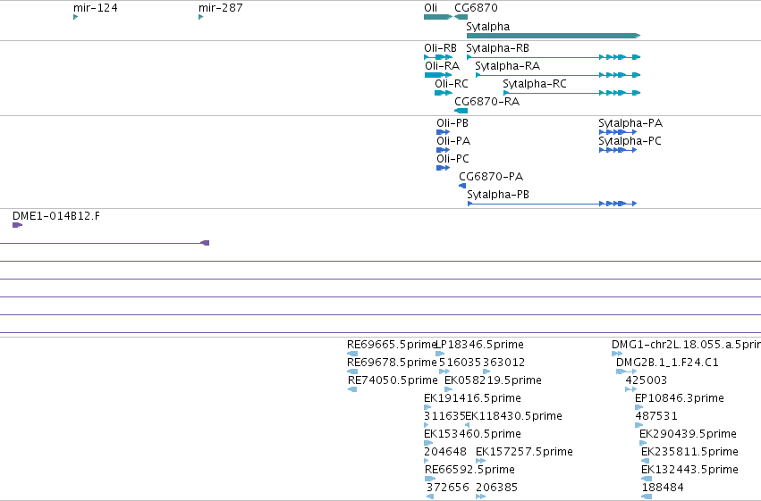This screenshot has height=501, width=761.
Task: Click the 188484 EST label
Action: (663, 488)
